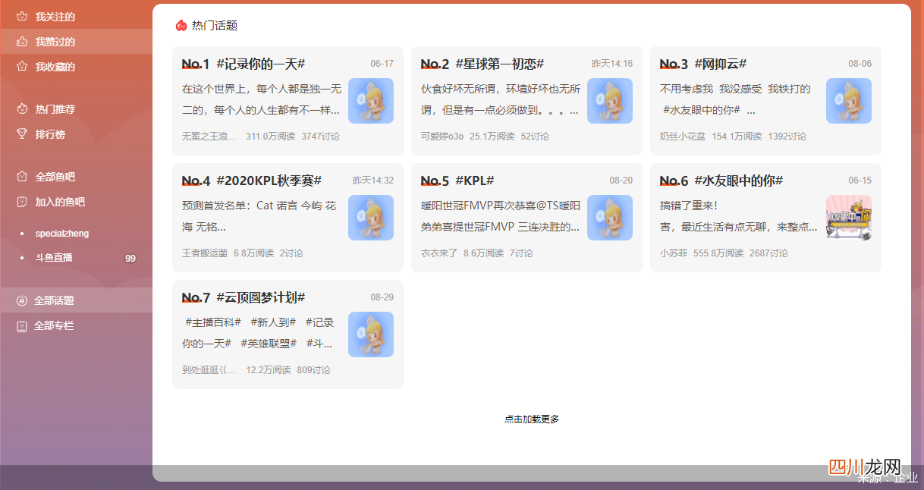The image size is (924, 490).
Task: Open the No.6 #水友眼中的你# topic title
Action: 739,181
